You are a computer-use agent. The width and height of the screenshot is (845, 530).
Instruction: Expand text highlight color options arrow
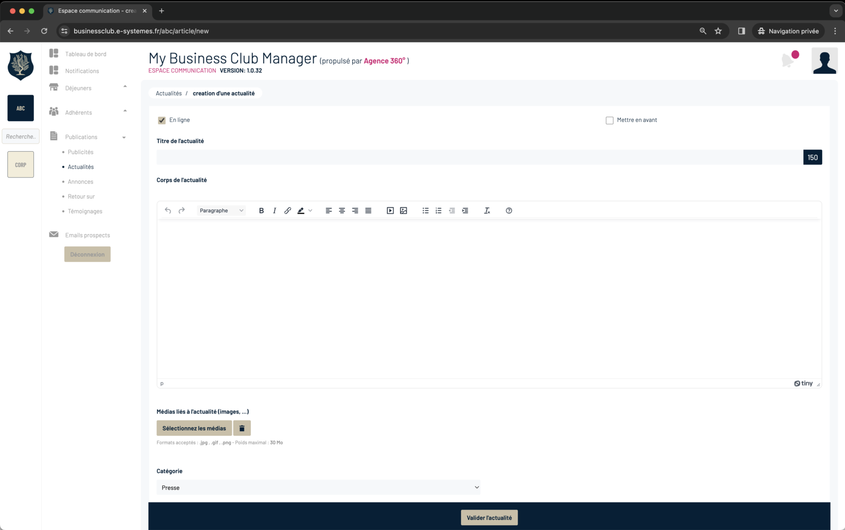click(x=311, y=210)
